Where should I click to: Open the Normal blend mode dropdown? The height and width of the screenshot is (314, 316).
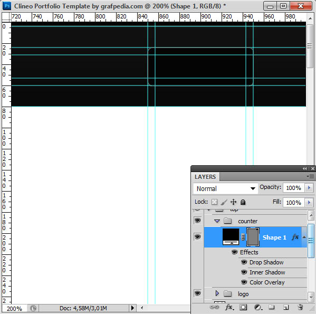(225, 188)
